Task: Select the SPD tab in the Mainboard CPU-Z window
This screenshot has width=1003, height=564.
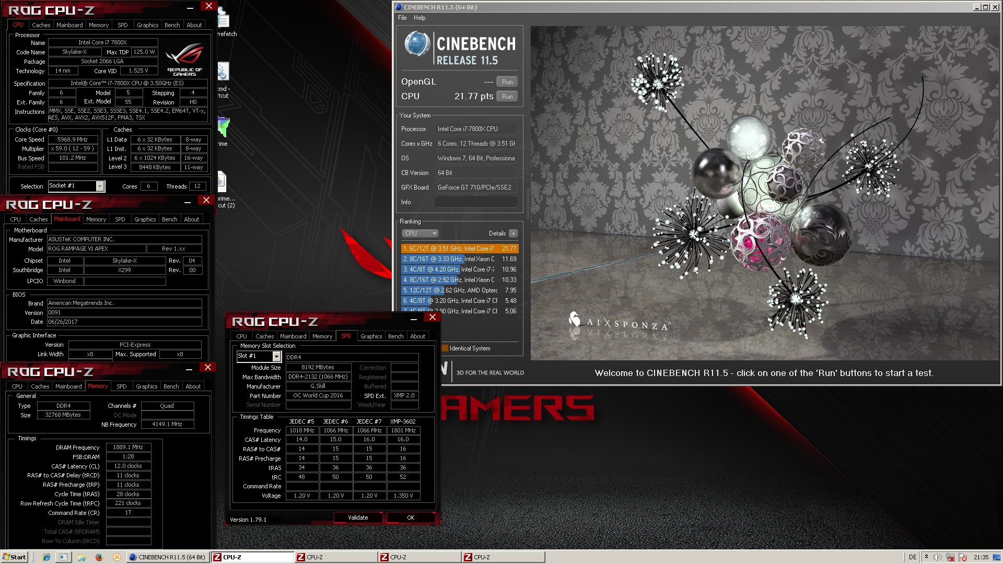Action: pos(120,219)
